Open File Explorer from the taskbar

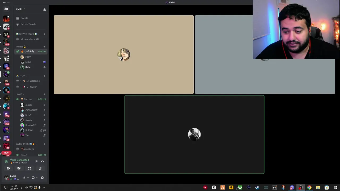tap(318, 188)
